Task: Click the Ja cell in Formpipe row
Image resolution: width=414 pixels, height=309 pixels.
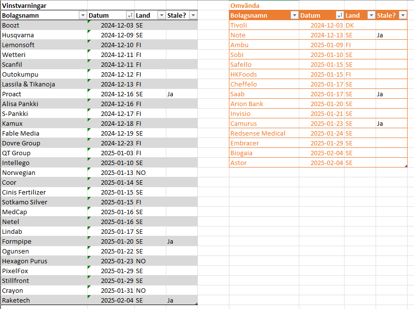Action: 182,242
